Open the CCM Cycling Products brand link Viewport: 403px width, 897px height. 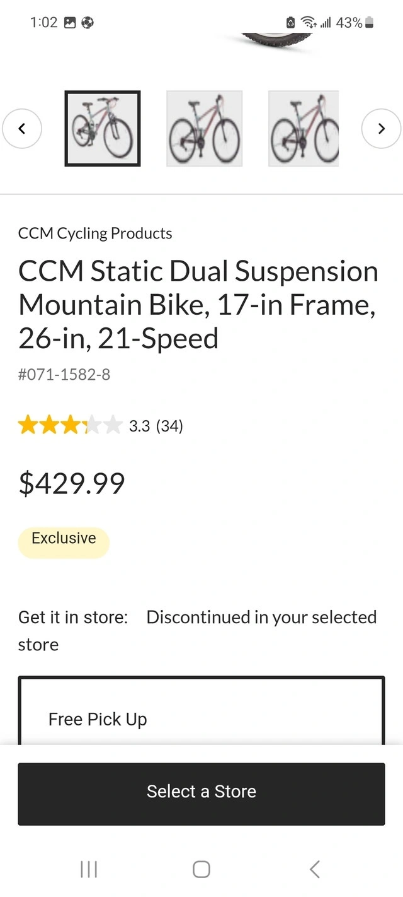pyautogui.click(x=95, y=233)
